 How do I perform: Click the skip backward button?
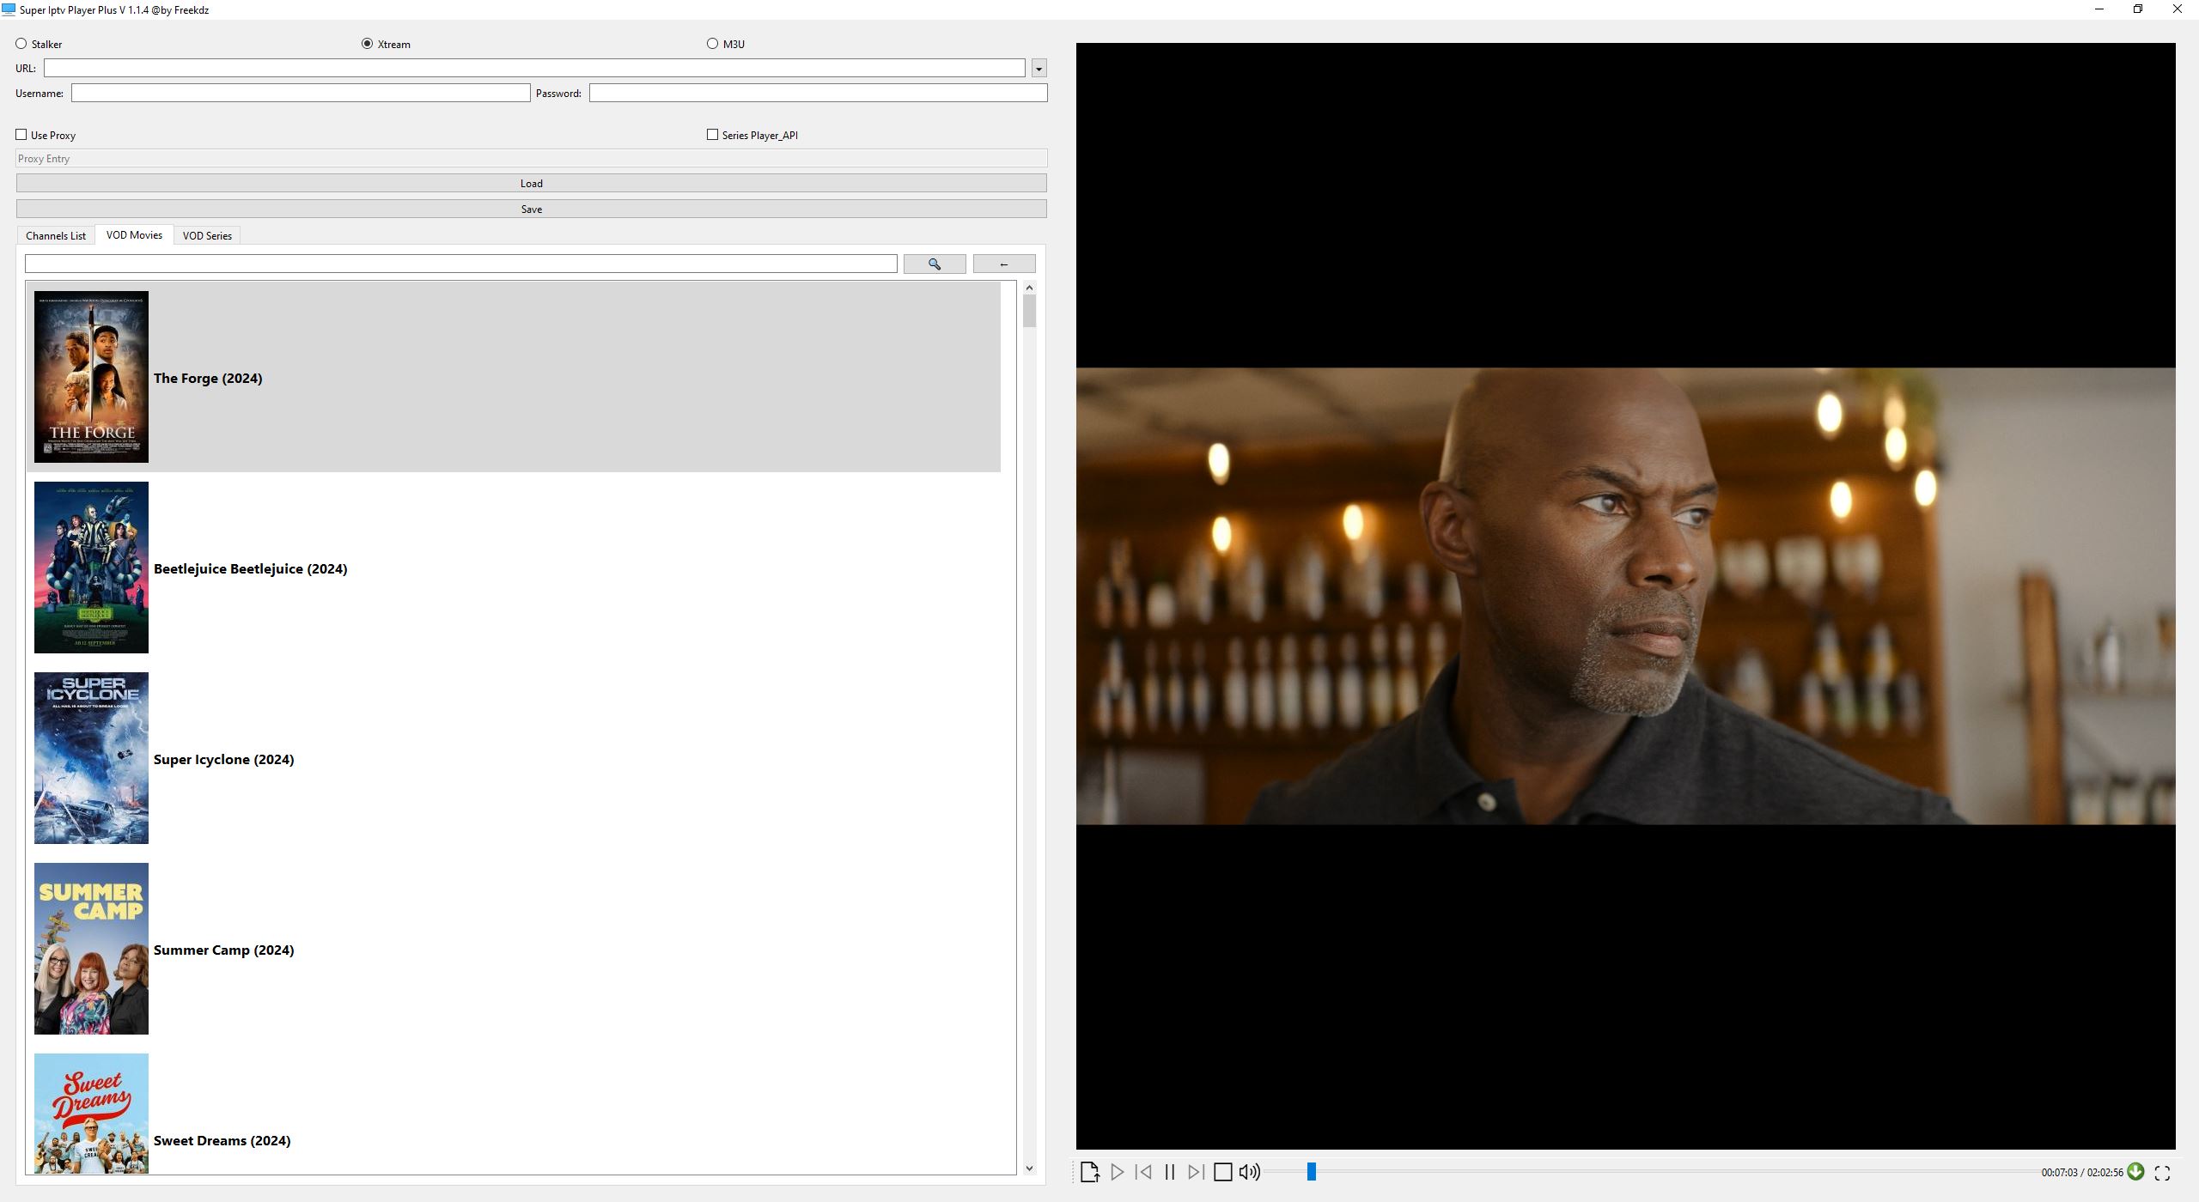click(1145, 1171)
